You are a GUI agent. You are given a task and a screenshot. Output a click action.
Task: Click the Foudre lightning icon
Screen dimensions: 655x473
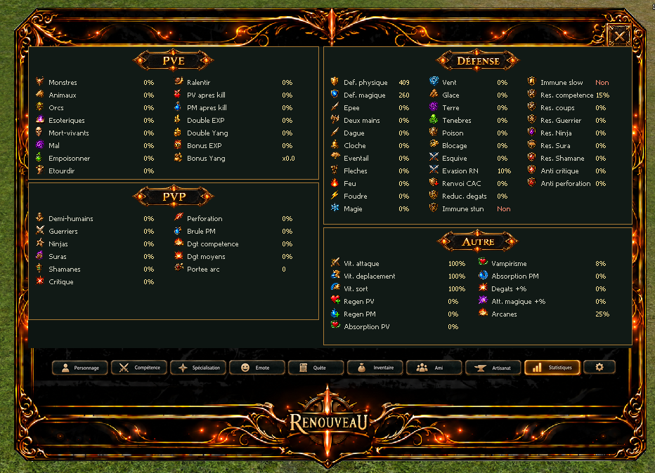coord(335,195)
